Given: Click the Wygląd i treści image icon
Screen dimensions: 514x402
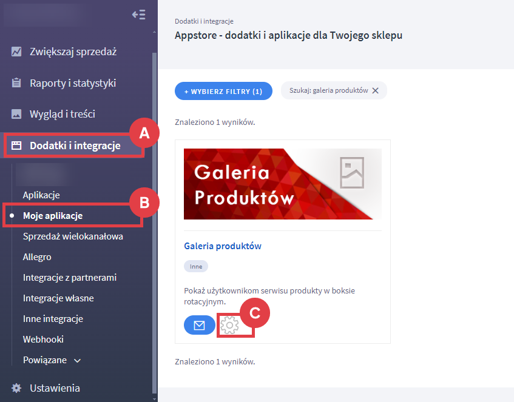Looking at the screenshot, I should click(x=17, y=114).
